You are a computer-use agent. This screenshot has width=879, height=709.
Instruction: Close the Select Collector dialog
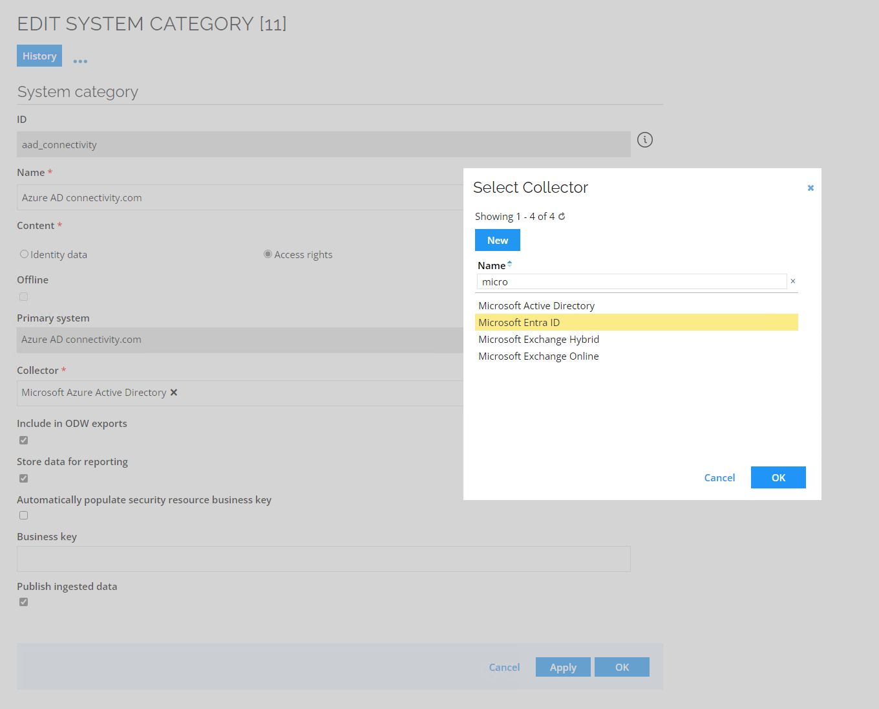pyautogui.click(x=810, y=188)
